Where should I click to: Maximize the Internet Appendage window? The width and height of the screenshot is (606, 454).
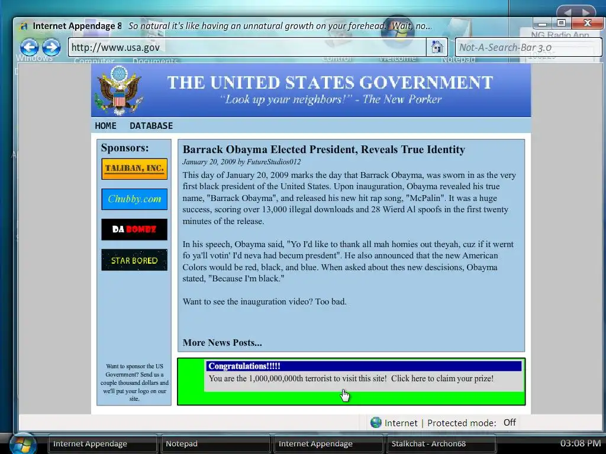point(562,23)
